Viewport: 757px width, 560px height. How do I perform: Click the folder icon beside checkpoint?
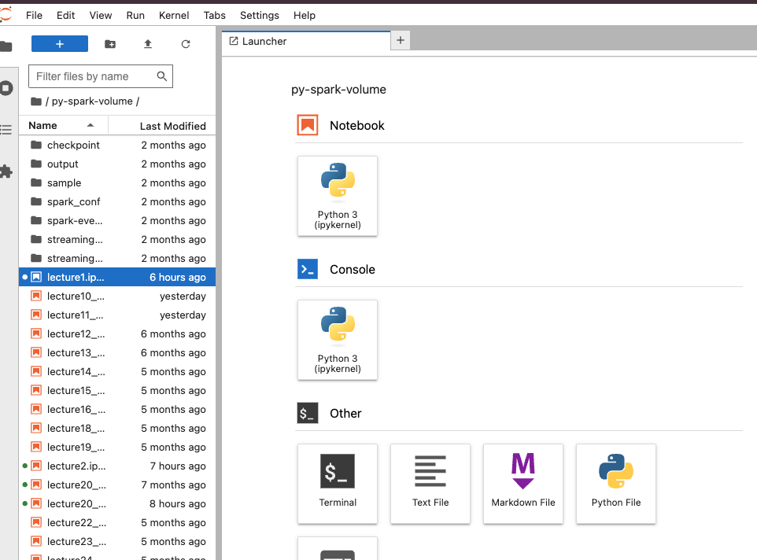point(36,145)
